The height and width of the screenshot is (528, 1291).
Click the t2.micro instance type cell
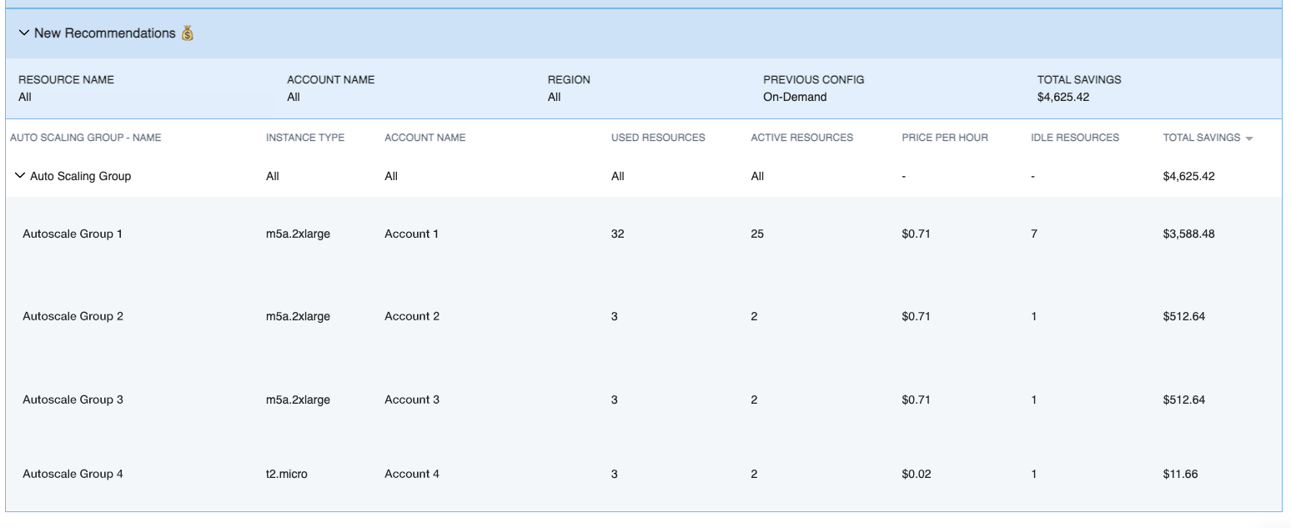click(287, 474)
